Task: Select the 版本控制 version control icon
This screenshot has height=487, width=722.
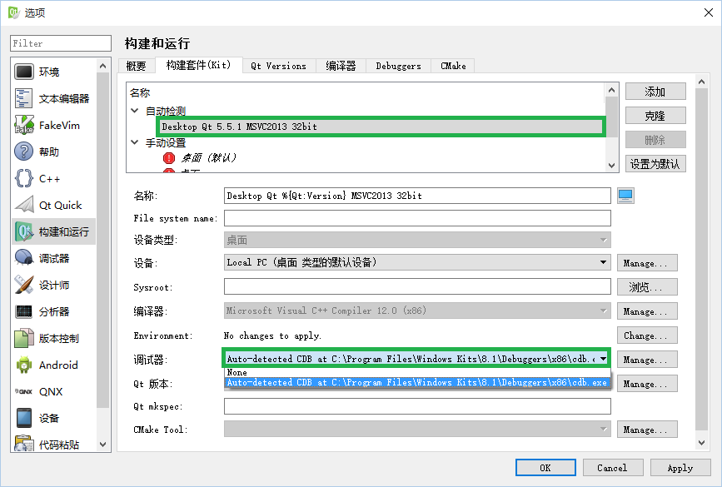Action: click(x=24, y=338)
